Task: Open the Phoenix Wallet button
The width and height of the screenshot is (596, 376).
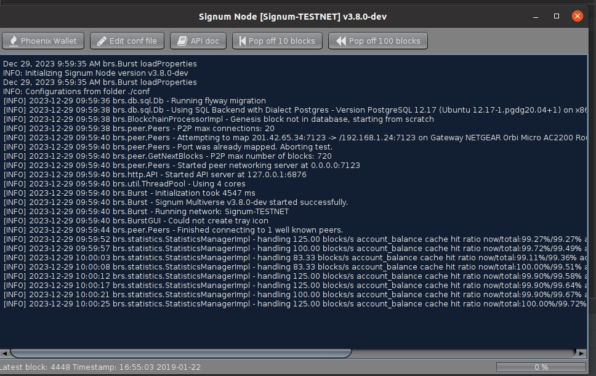Action: pos(43,41)
